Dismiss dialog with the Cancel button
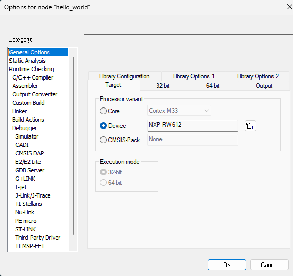Screen dimensions: 293x276 point(269,264)
